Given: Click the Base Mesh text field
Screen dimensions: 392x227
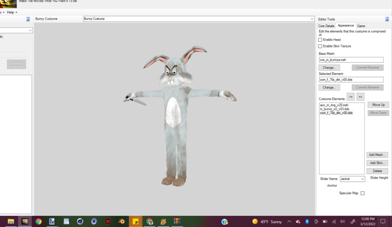Looking at the screenshot, I should 351,60.
